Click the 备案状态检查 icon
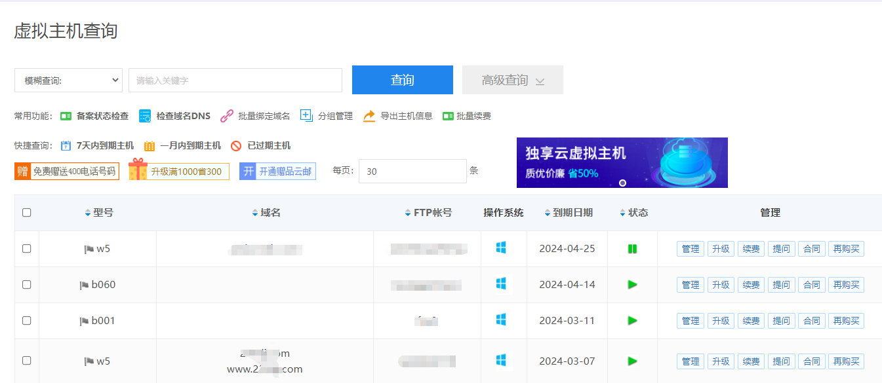 [66, 116]
